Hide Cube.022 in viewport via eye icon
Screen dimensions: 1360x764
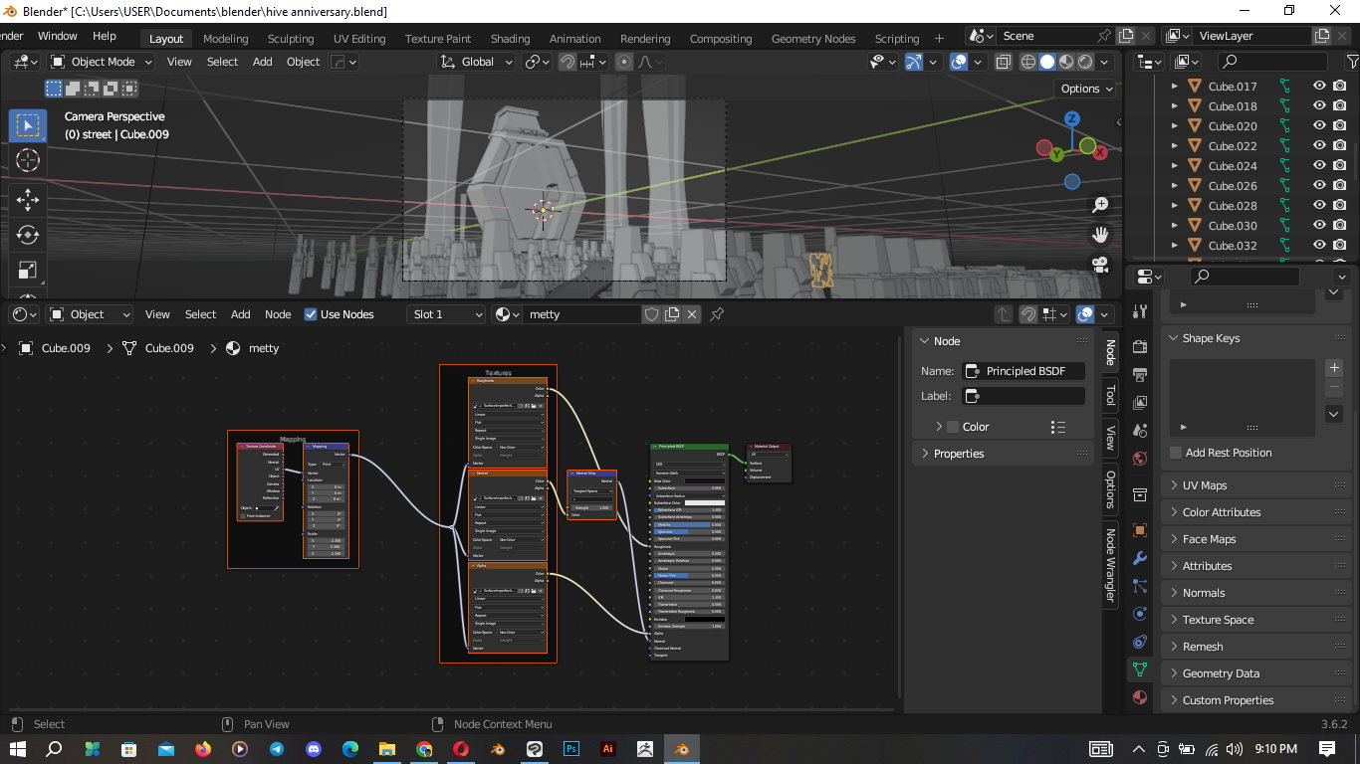[1319, 145]
